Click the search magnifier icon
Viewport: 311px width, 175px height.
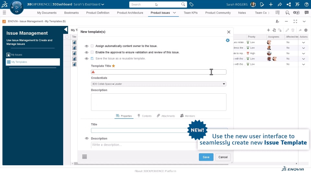point(183,4)
